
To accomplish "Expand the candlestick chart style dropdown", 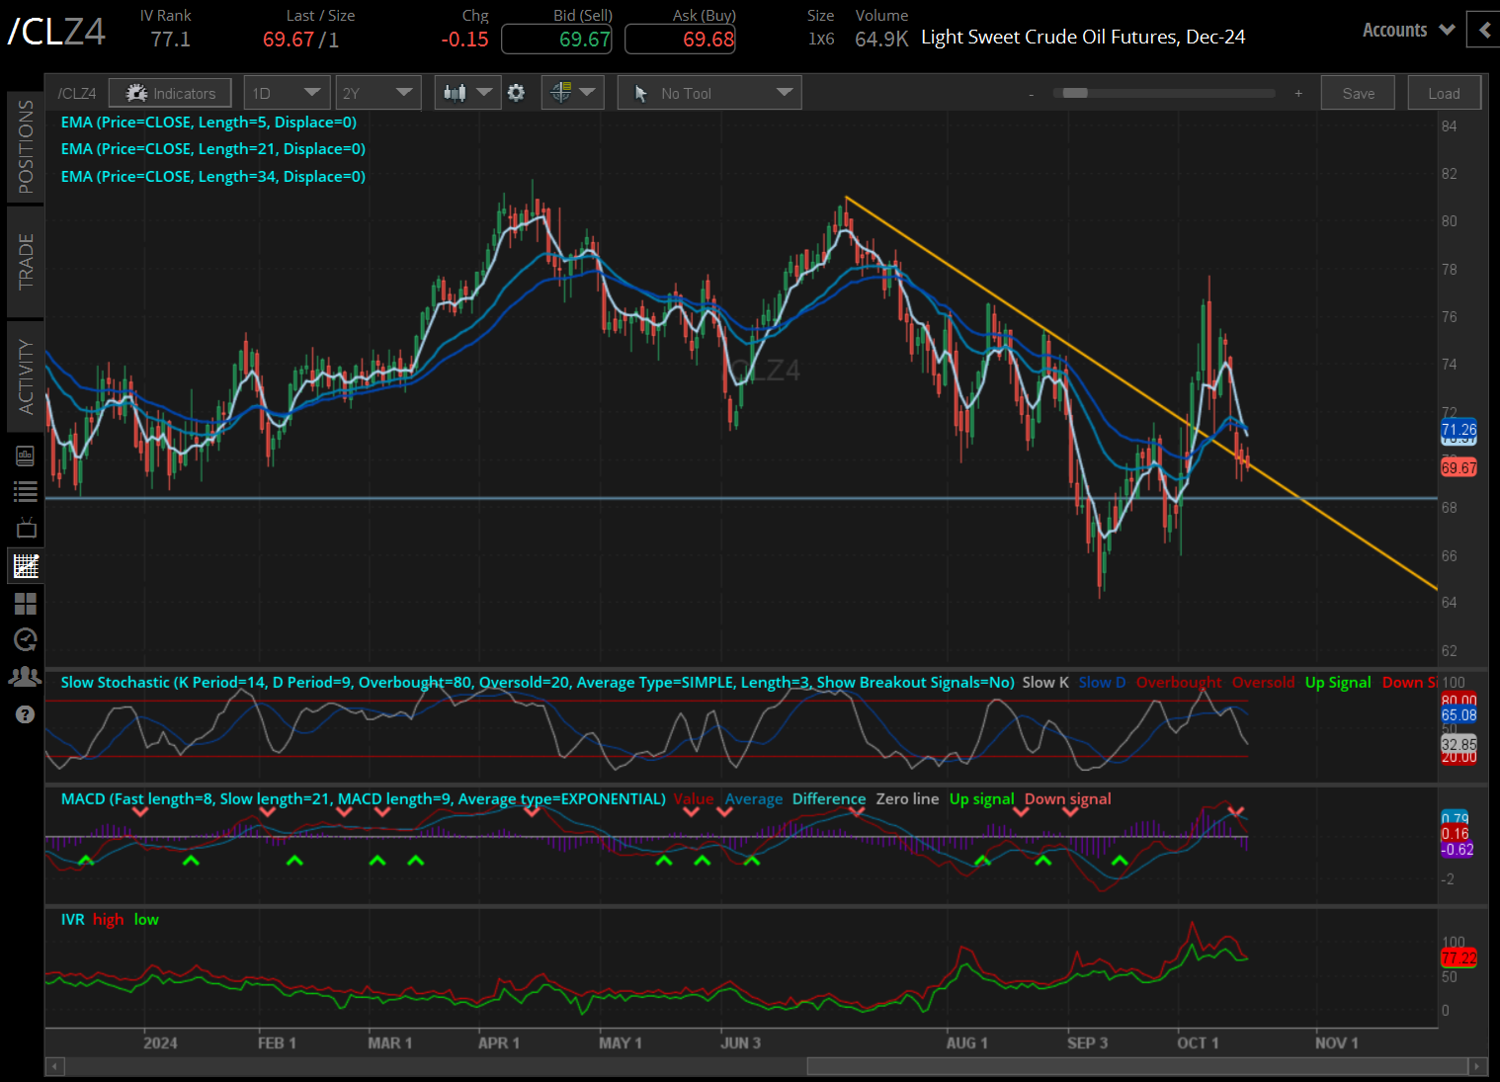I will (467, 93).
